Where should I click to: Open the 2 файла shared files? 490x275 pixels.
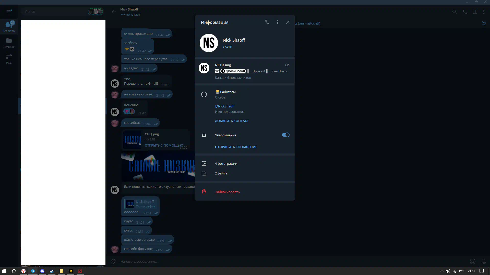(221, 173)
